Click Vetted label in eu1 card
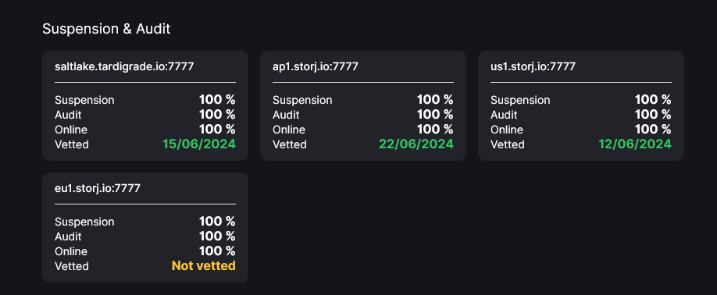The image size is (717, 295). tap(72, 266)
